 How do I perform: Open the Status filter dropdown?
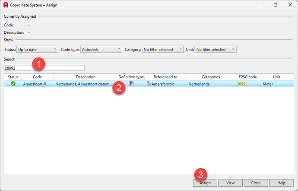pyautogui.click(x=37, y=50)
